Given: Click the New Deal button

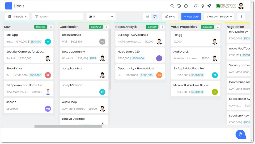Looking at the screenshot, I should (191, 16).
